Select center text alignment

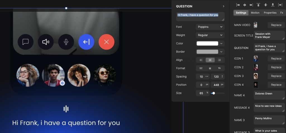coord(210,60)
